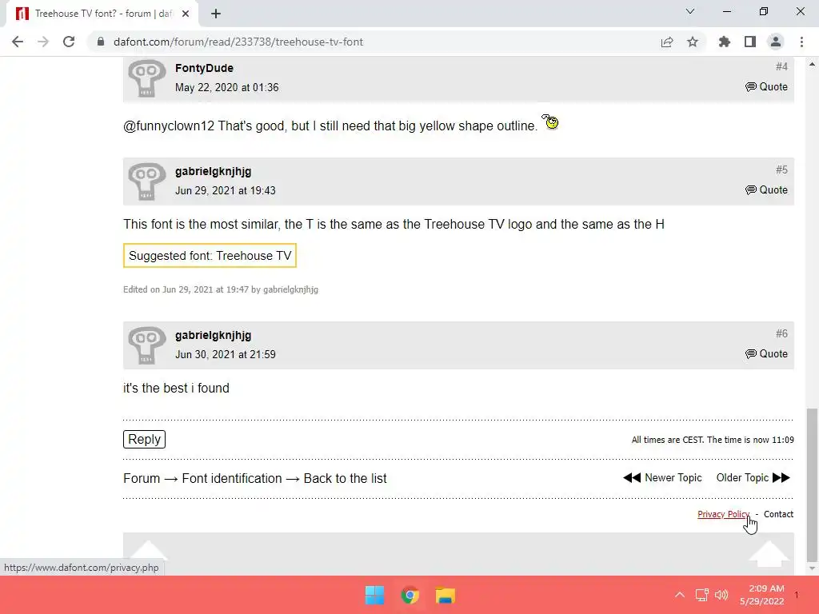Open FontyDude's profile name
Viewport: 819px width, 614px height.
204,68
